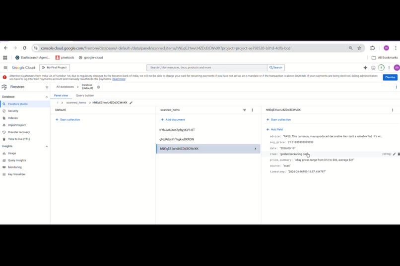Click Start collection in the document panel
This screenshot has width=400, height=266.
click(278, 120)
